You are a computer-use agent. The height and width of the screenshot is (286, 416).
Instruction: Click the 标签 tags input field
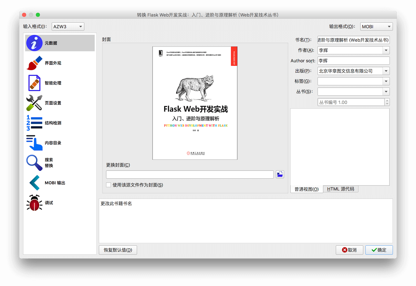350,81
